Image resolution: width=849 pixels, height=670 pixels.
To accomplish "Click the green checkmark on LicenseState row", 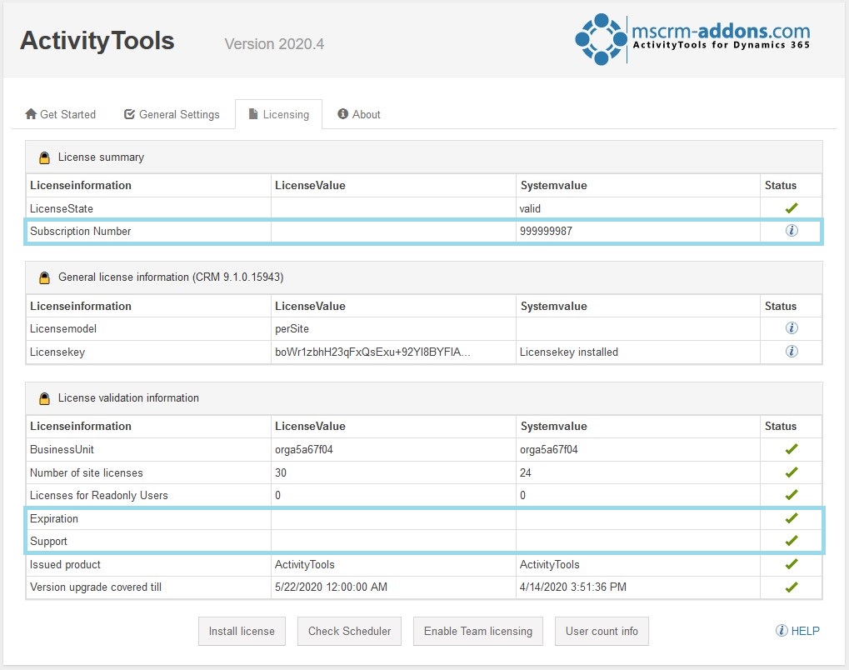I will point(790,207).
